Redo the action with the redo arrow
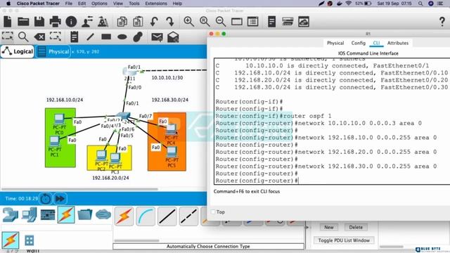Image resolution: width=450 pixels, height=253 pixels. tap(170, 22)
